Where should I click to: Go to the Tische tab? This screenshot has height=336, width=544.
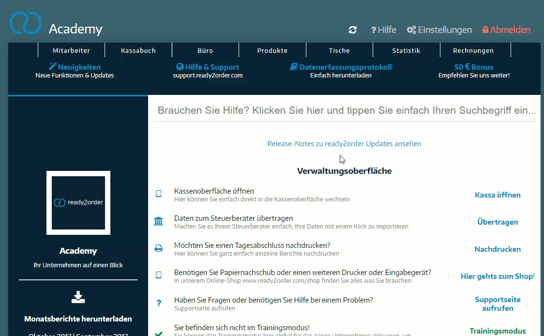point(339,50)
